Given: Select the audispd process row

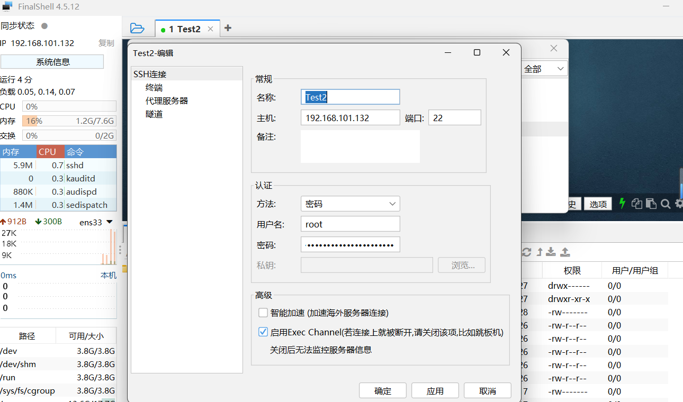Looking at the screenshot, I should click(58, 191).
